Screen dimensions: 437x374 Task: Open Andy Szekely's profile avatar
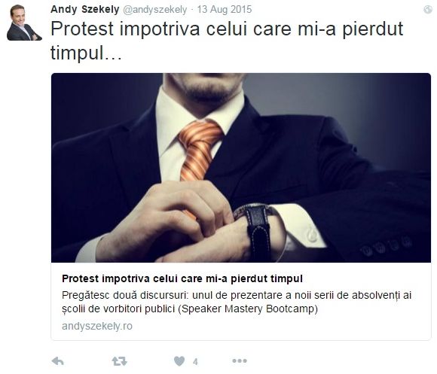pyautogui.click(x=24, y=23)
